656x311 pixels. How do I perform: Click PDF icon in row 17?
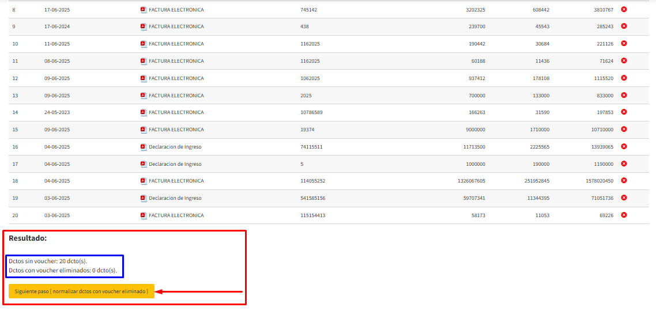point(144,164)
